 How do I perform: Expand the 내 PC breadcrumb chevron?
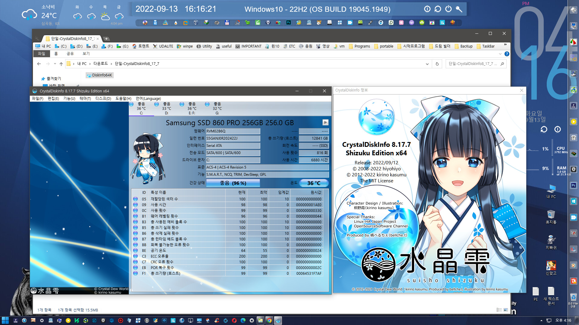point(90,64)
